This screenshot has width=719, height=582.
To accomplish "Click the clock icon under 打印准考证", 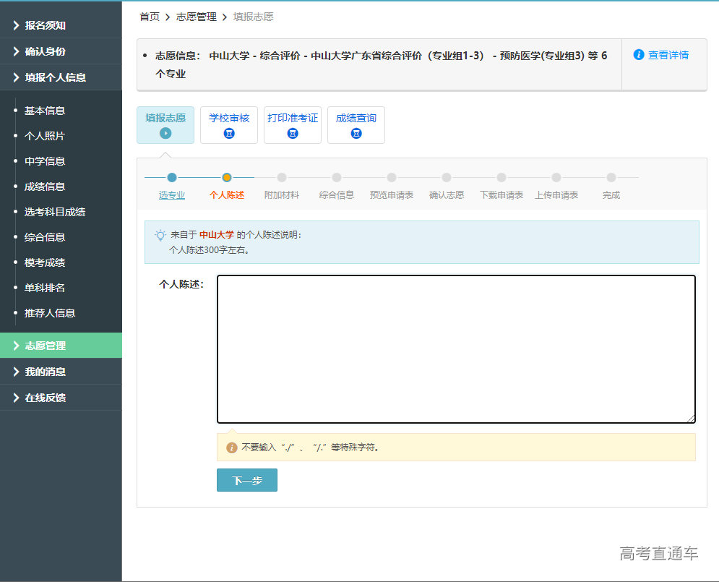I will coord(293,133).
